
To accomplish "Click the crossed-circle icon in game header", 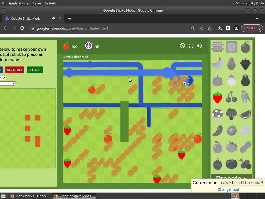I will (x=182, y=46).
